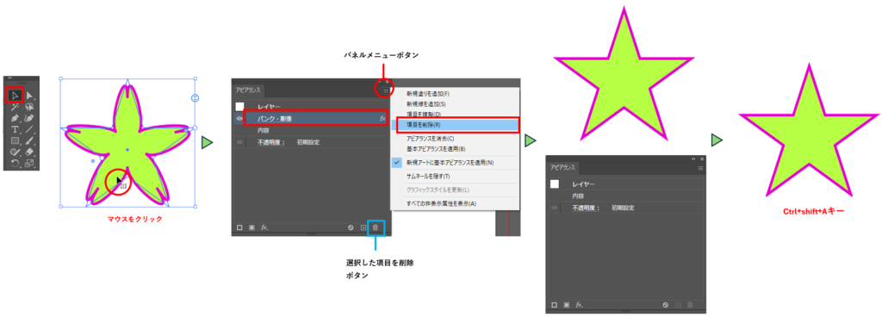The image size is (882, 317).
Task: Select the Rectangle tool
Action: [16, 140]
